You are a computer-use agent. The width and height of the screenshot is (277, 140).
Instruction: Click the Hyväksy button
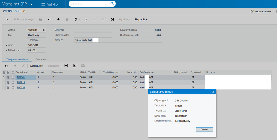pyautogui.click(x=124, y=19)
